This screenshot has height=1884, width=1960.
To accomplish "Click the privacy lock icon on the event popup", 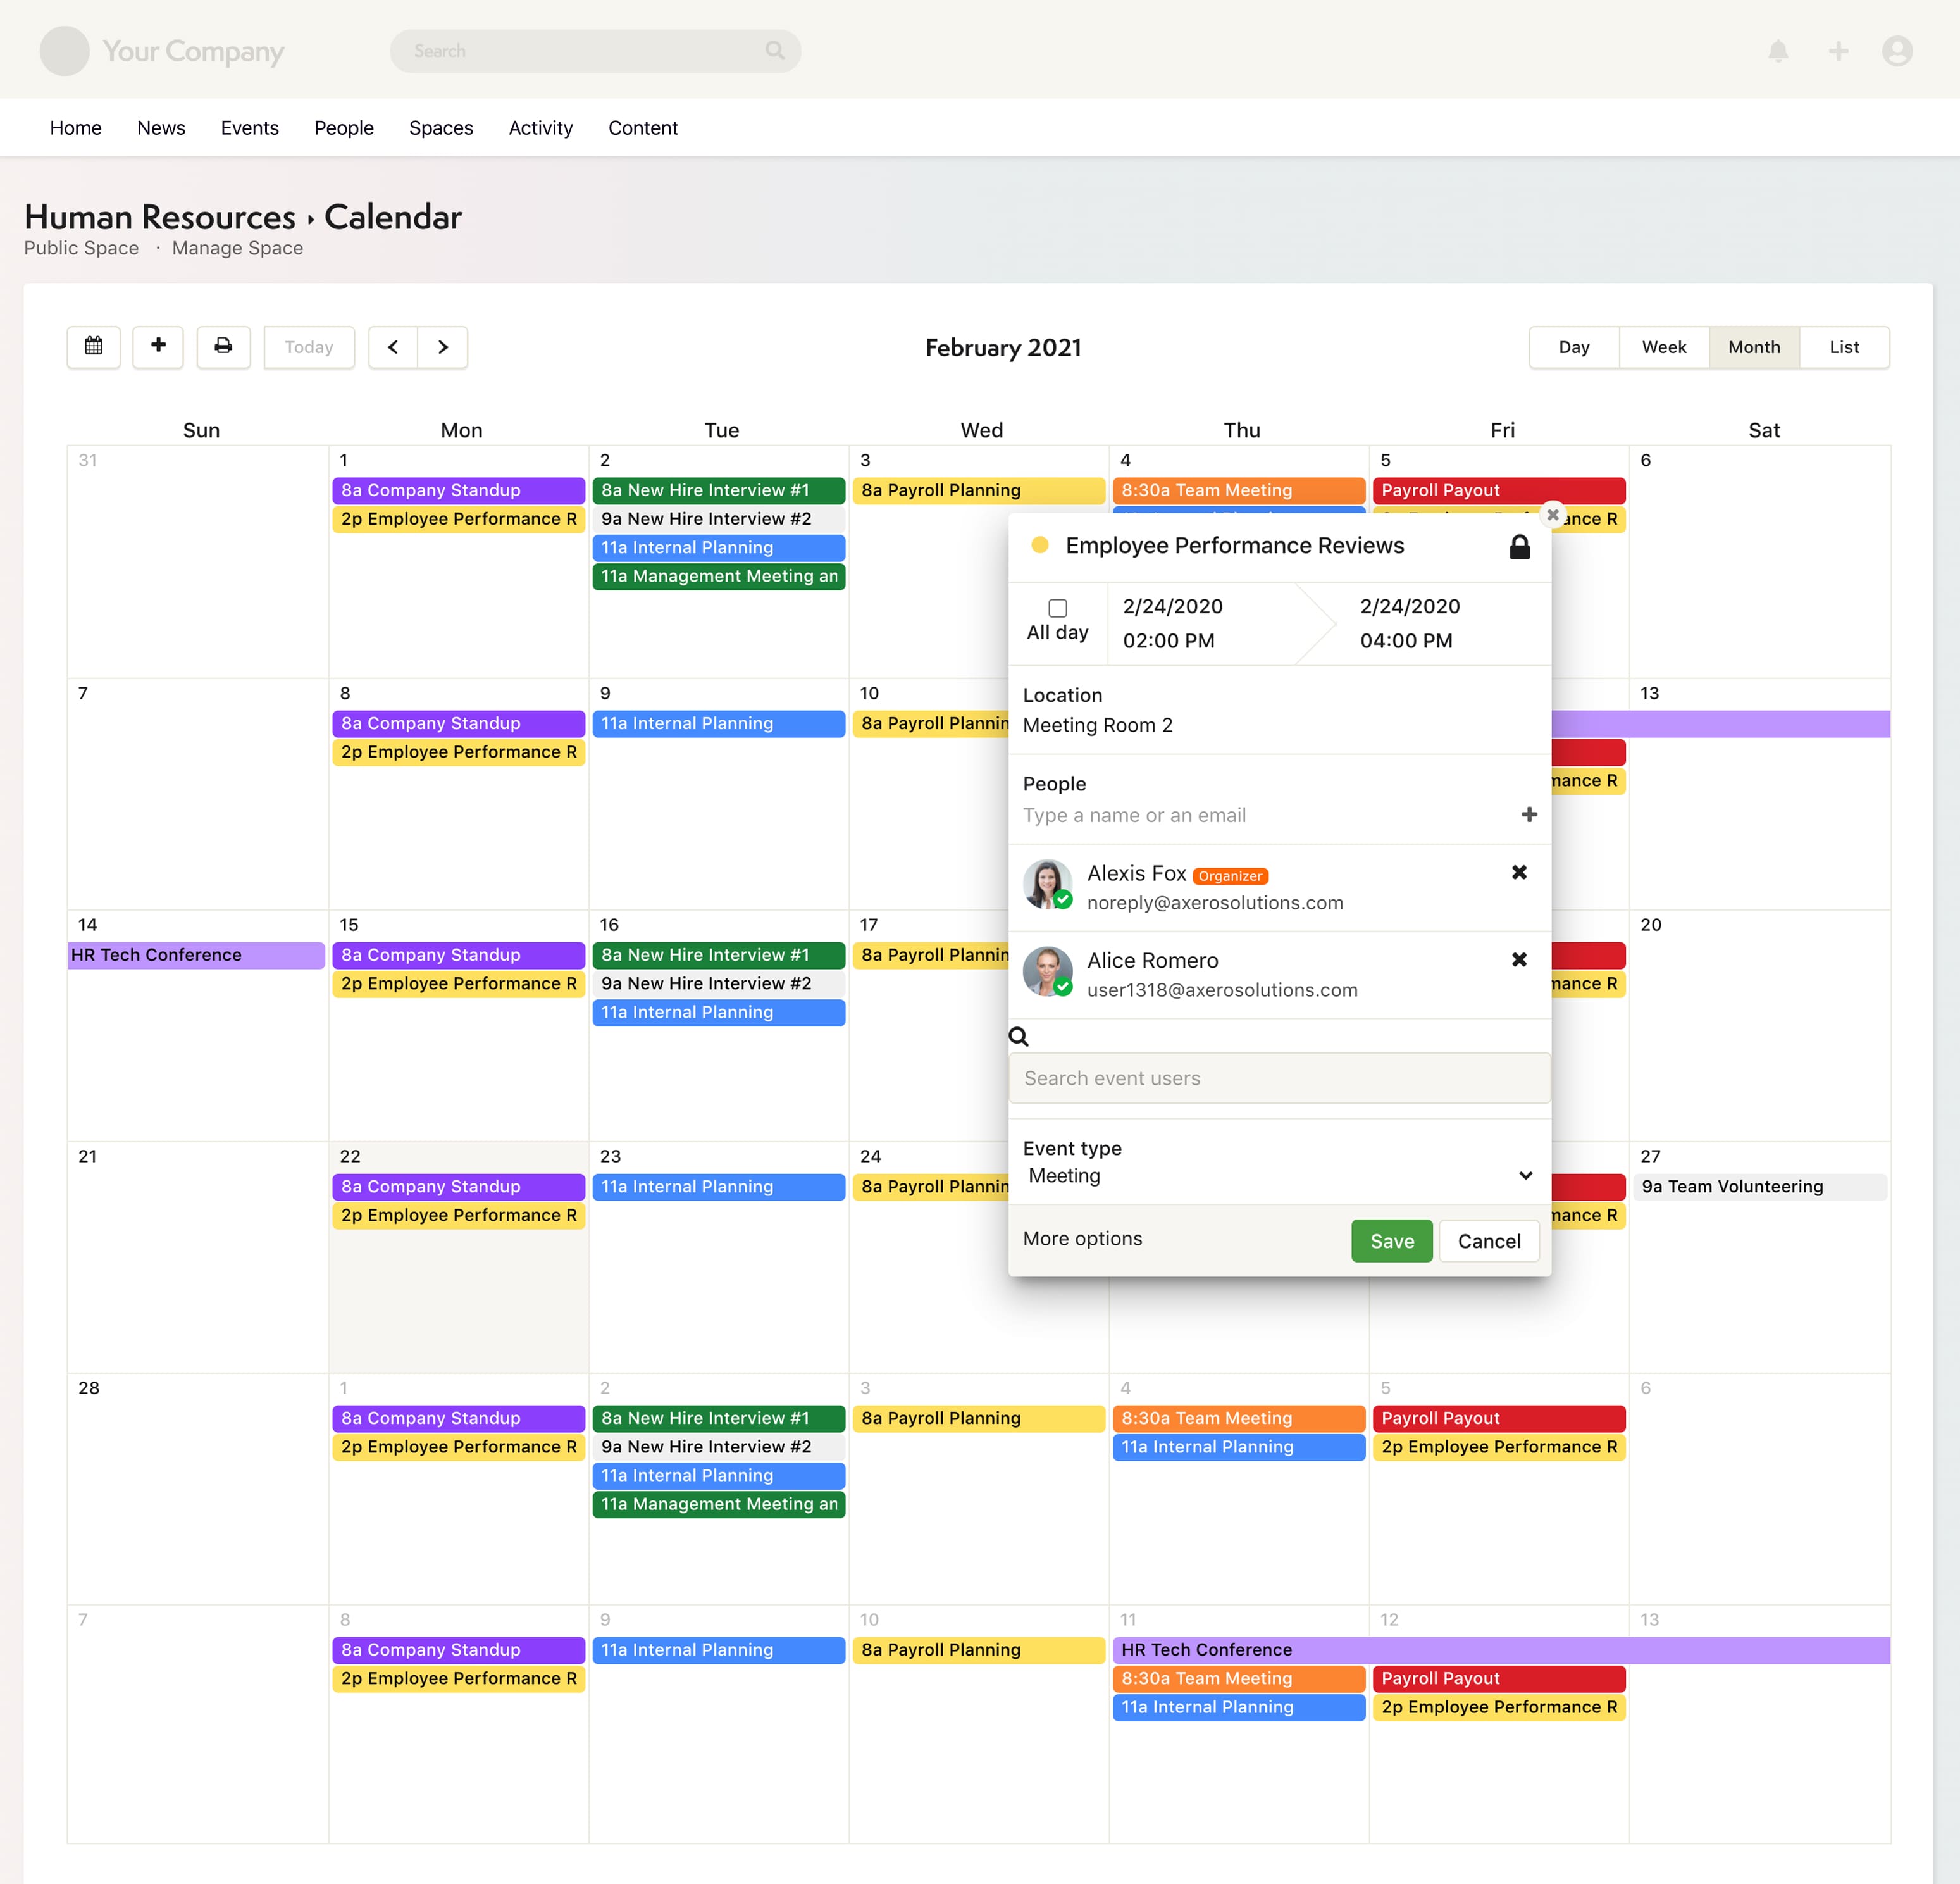I will pos(1519,547).
